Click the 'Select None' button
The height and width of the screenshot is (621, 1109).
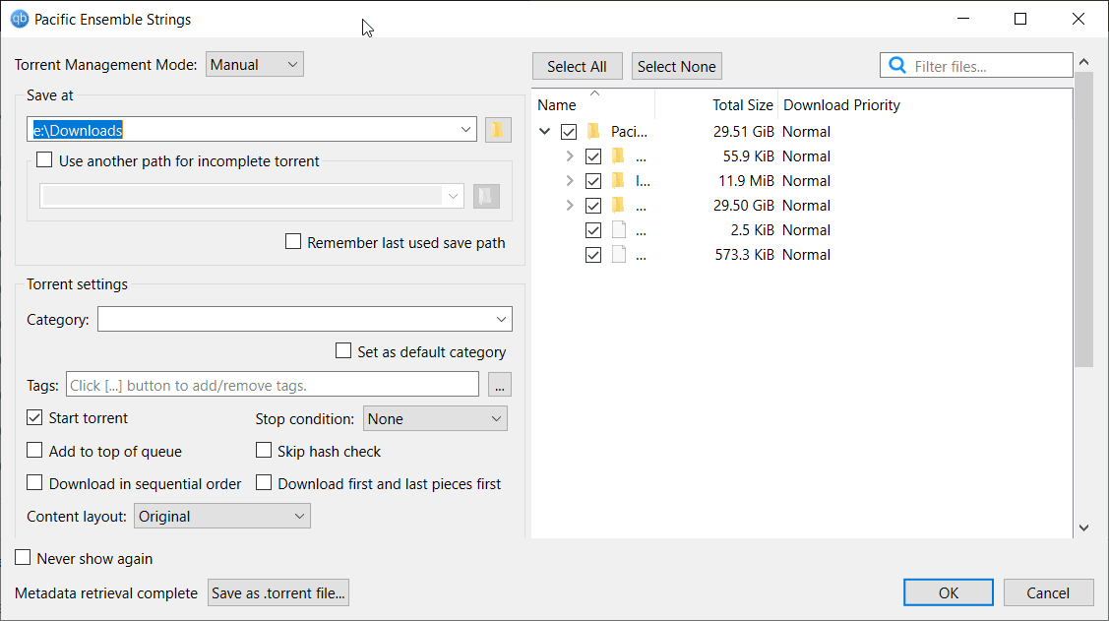point(677,67)
